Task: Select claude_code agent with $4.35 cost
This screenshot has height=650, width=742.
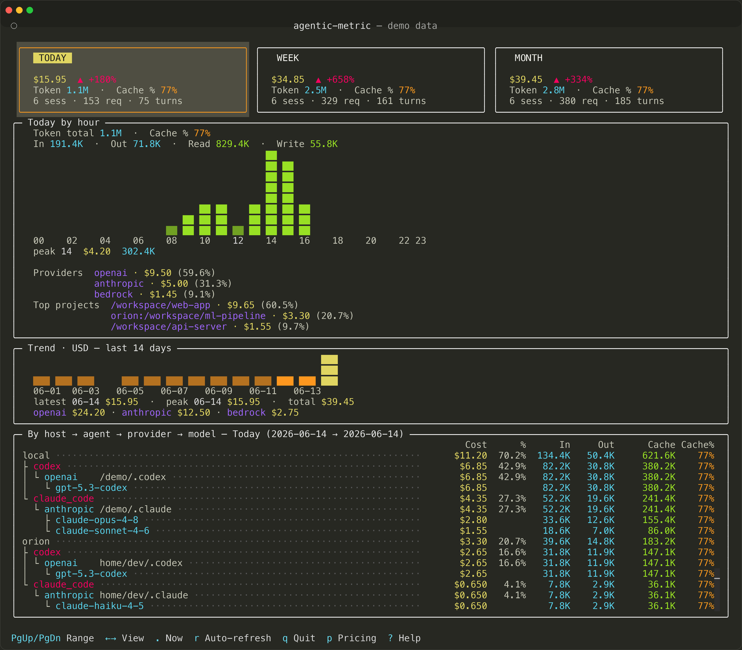Action: (368, 499)
